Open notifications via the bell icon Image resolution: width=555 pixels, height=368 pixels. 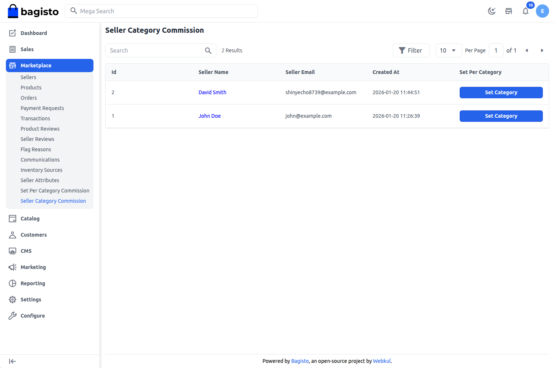click(x=526, y=11)
